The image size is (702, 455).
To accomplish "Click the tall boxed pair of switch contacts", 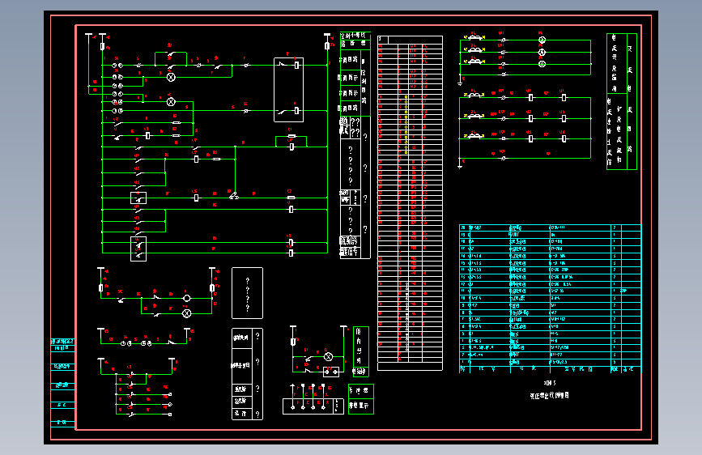I will pos(138,249).
